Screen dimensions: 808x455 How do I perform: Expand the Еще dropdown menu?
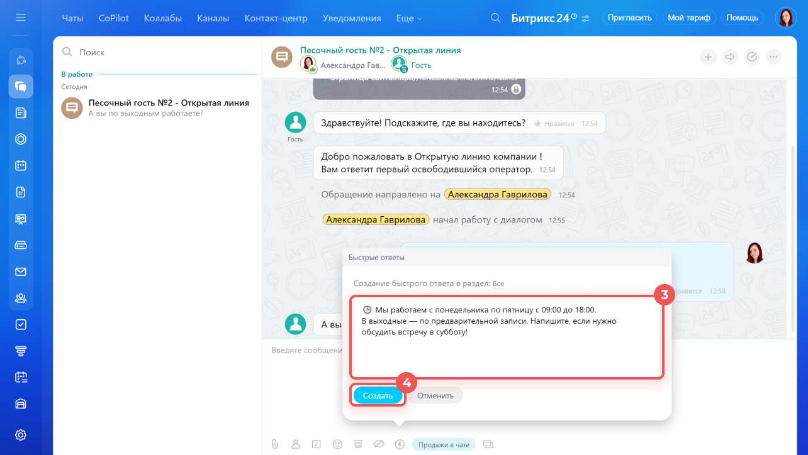[410, 18]
